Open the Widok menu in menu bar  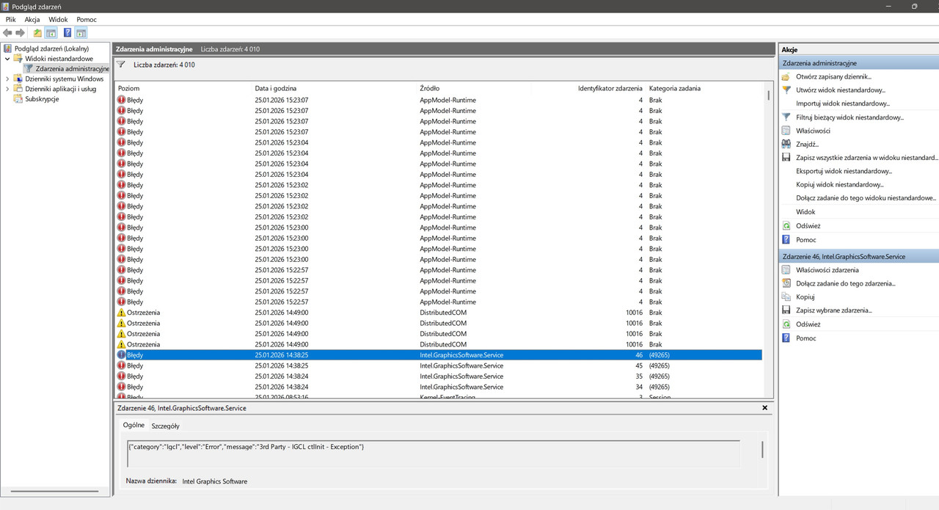58,19
